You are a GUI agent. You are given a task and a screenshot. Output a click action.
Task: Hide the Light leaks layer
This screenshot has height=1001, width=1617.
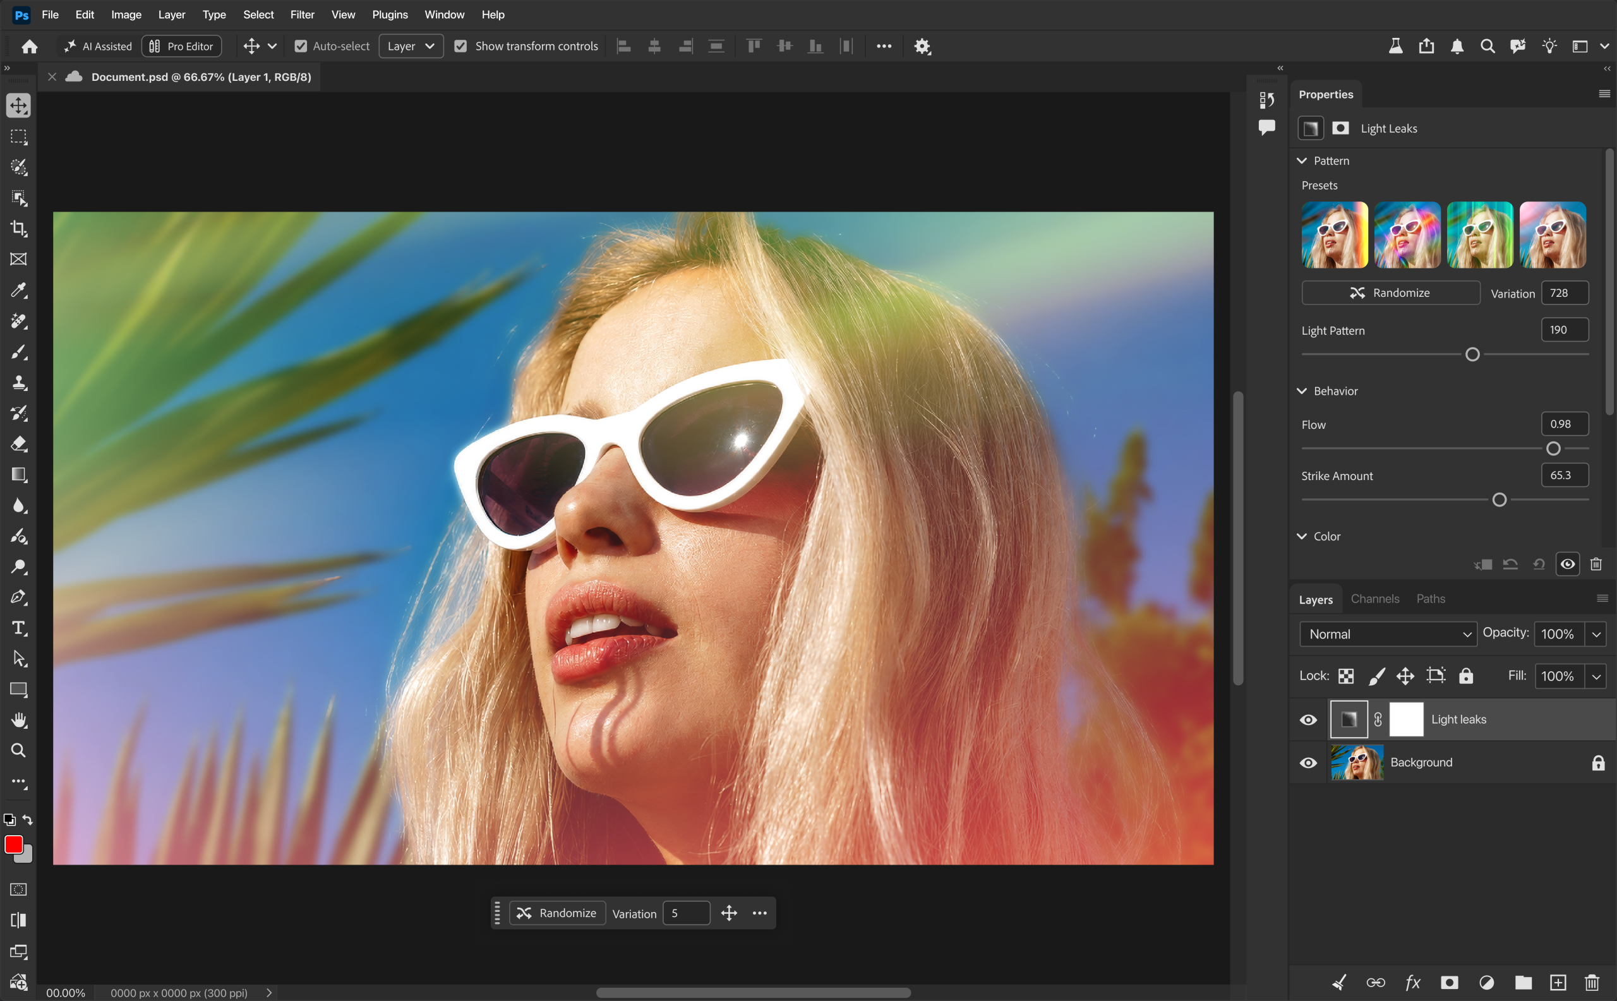pyautogui.click(x=1307, y=719)
